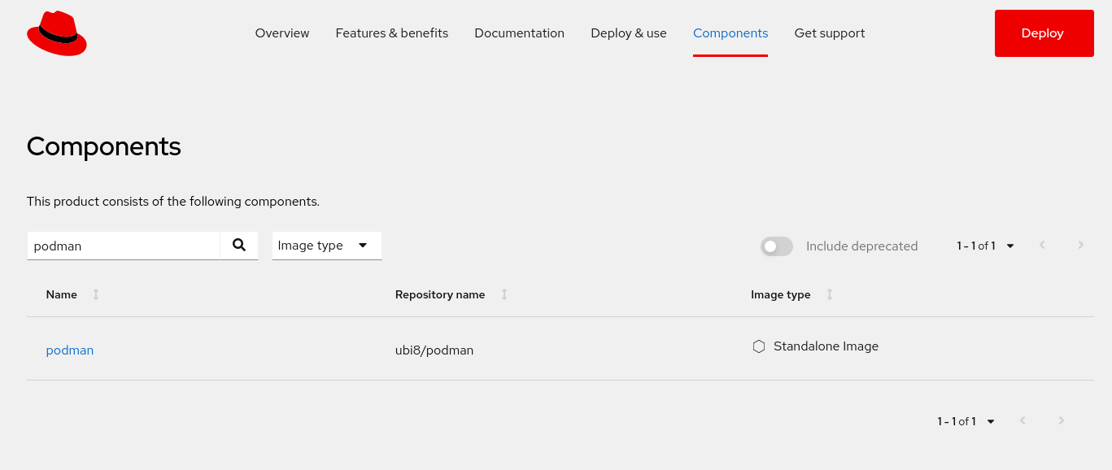
Task: Click the top next page arrow
Action: click(1081, 246)
